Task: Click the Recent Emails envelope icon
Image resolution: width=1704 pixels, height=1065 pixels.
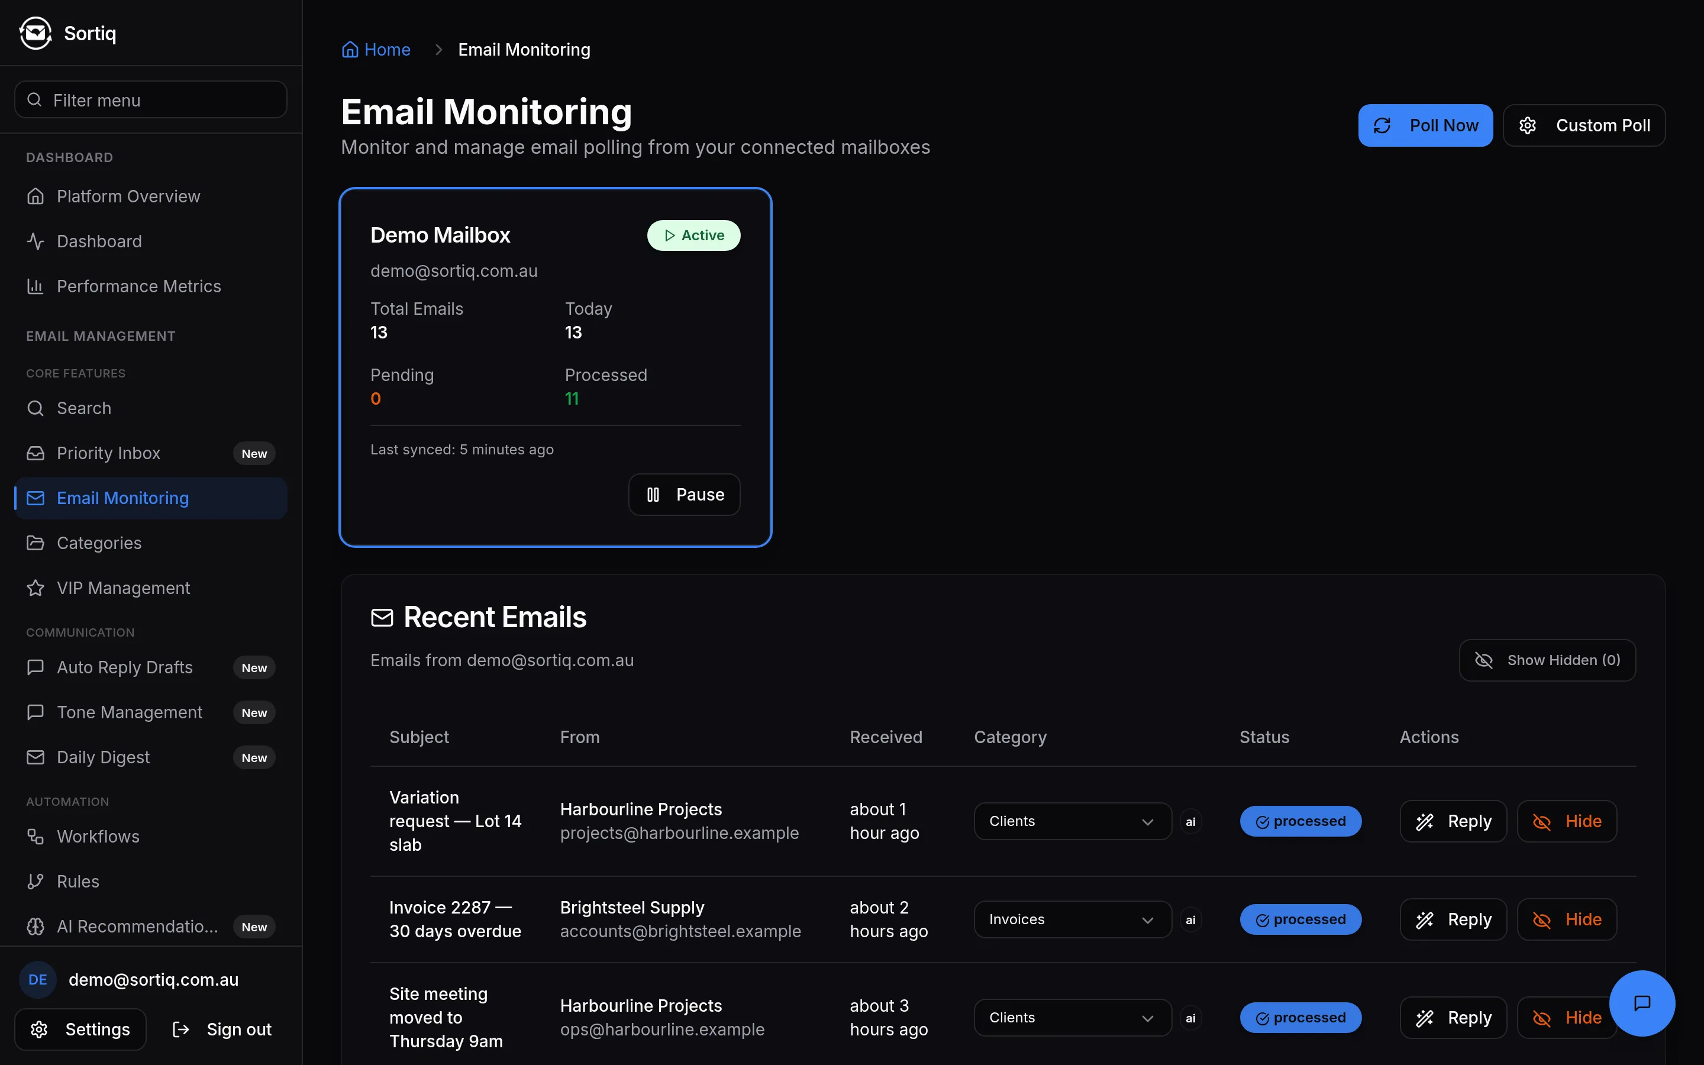Action: tap(382, 618)
